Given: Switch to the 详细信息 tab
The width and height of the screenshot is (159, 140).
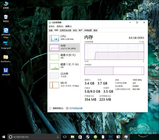Looking at the screenshot, I should [88, 30].
